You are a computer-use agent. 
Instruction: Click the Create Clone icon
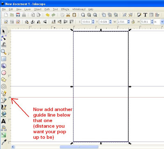[x=110, y=15]
